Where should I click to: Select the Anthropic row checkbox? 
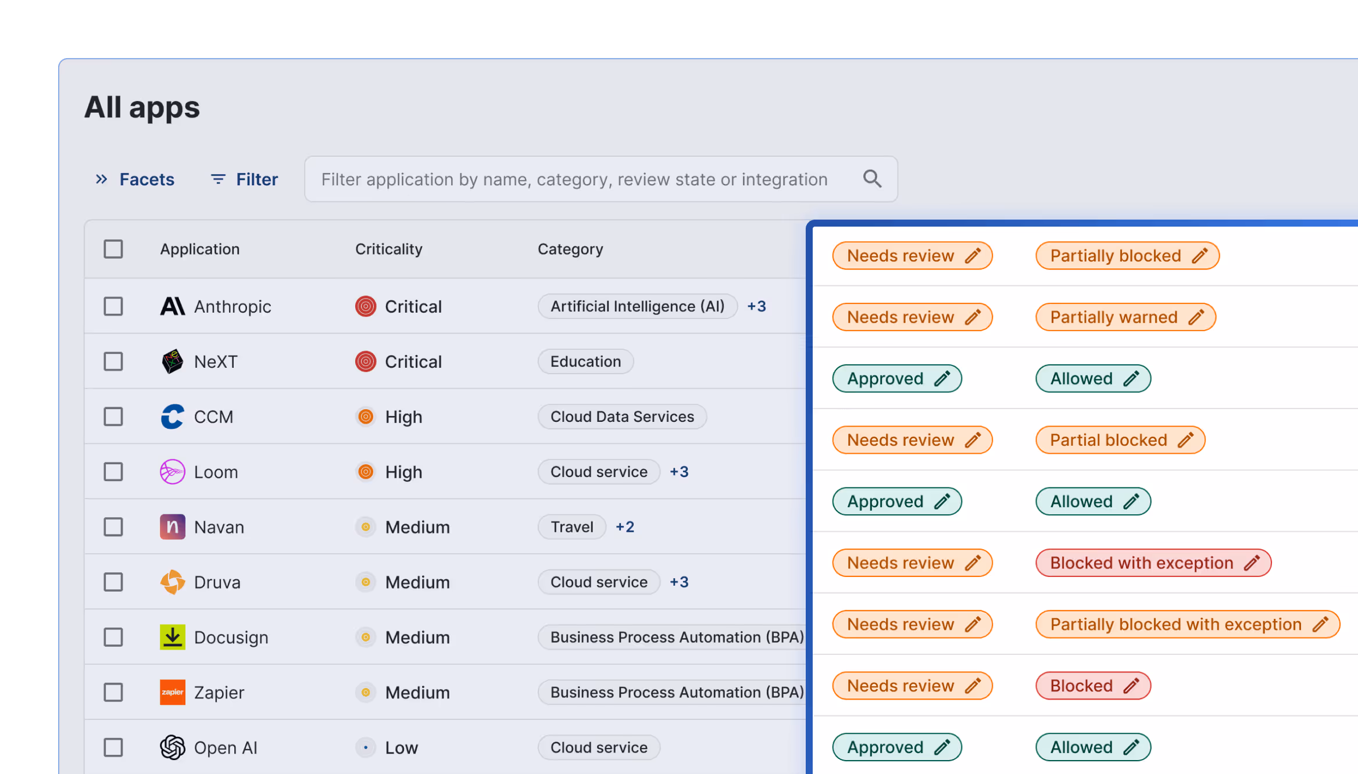point(113,306)
